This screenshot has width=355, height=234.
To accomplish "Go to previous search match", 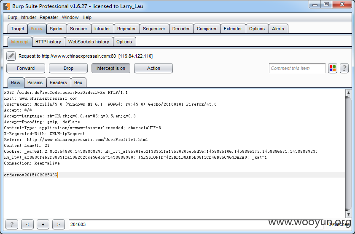I will (x=27, y=224).
